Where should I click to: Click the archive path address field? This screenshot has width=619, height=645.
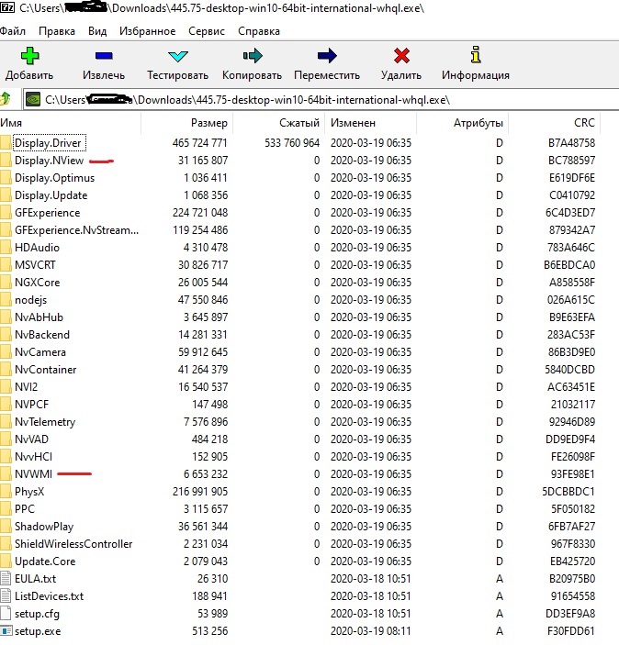321,100
